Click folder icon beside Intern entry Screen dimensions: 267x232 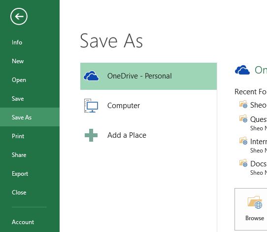(243, 141)
